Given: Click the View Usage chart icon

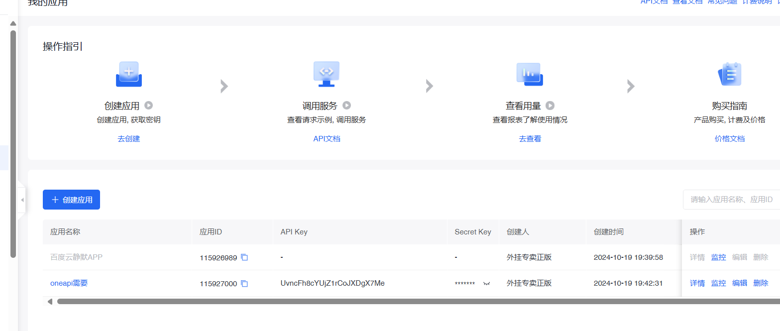Looking at the screenshot, I should [530, 74].
